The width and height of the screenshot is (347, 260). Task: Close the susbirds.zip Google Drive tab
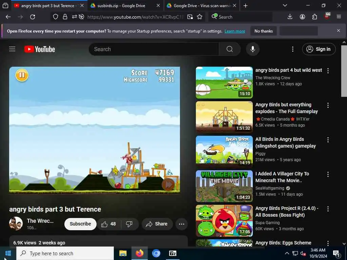158,5
